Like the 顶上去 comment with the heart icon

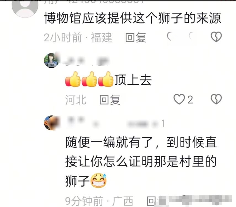tap(179, 99)
